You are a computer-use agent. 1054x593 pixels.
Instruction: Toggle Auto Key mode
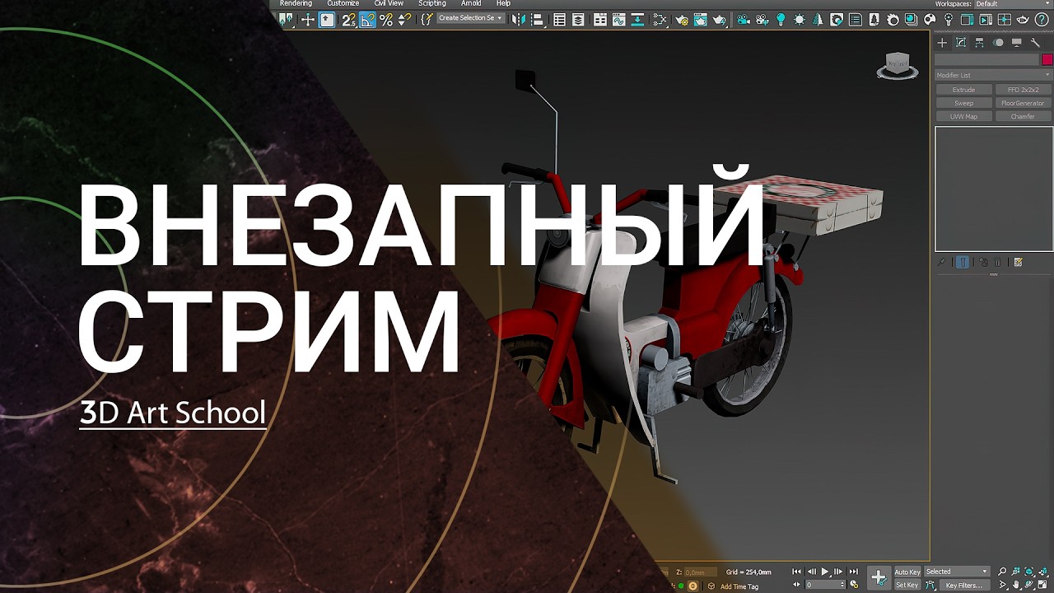pyautogui.click(x=907, y=572)
